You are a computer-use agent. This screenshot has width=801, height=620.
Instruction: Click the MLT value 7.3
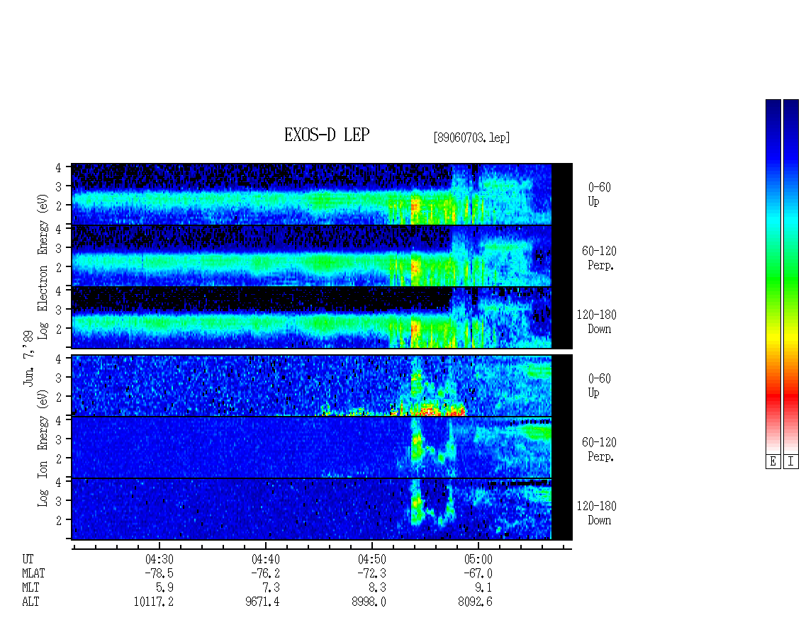(x=271, y=588)
